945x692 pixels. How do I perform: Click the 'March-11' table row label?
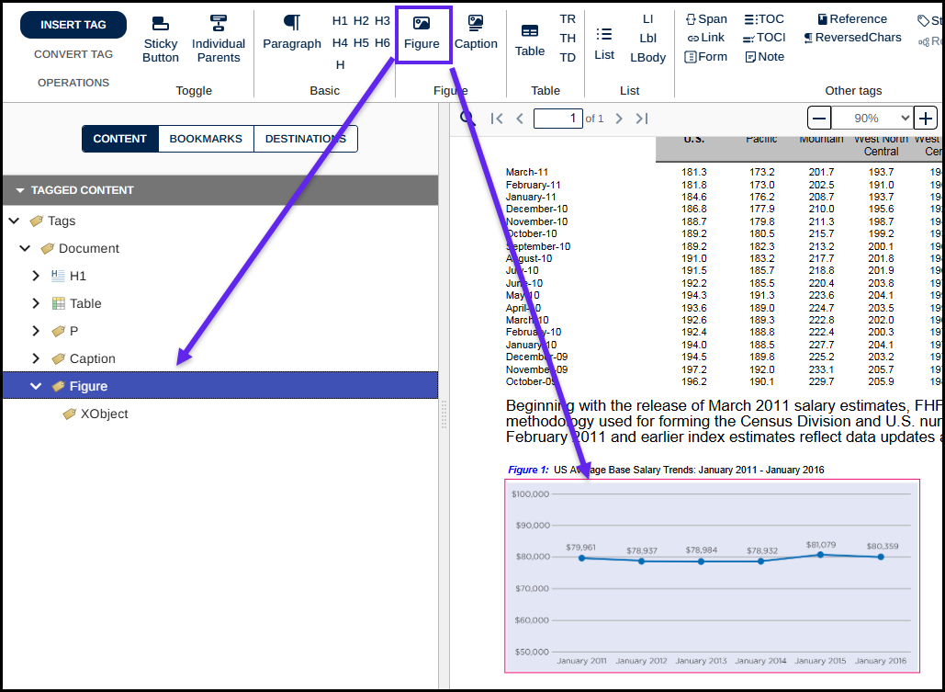pyautogui.click(x=527, y=172)
